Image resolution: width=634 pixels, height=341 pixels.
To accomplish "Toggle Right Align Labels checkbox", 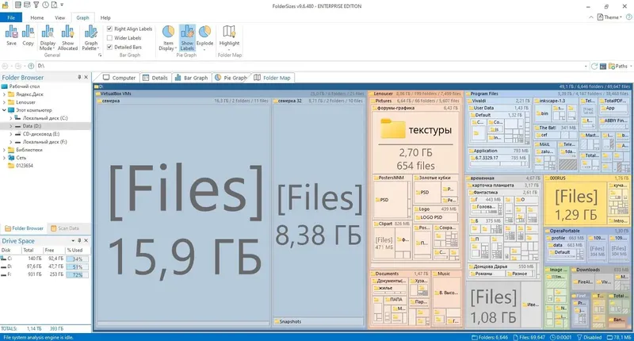I will 109,29.
